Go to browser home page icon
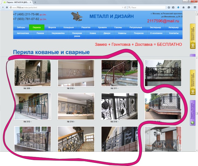Image resolution: width=198 pixels, height=166 pixels. click(x=183, y=8)
